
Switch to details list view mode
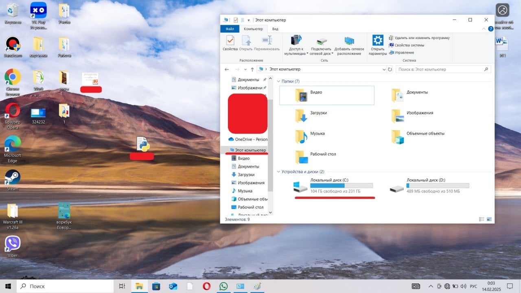coord(482,219)
